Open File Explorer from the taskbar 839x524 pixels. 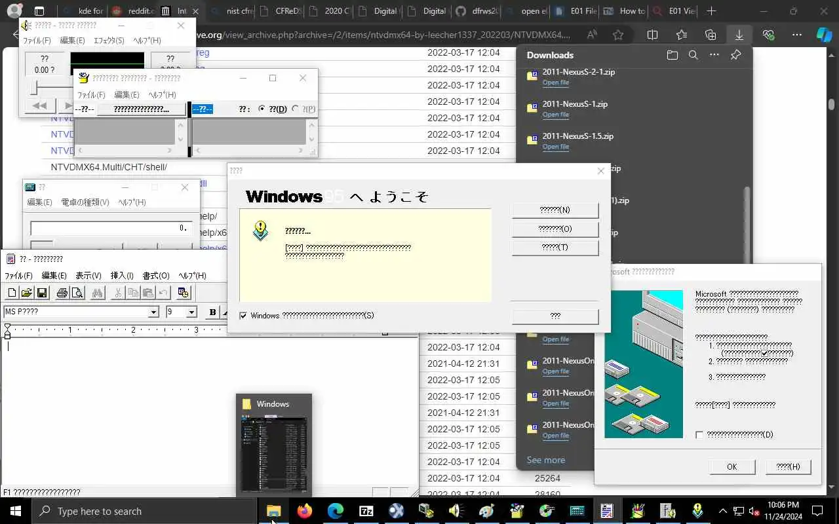point(273,511)
